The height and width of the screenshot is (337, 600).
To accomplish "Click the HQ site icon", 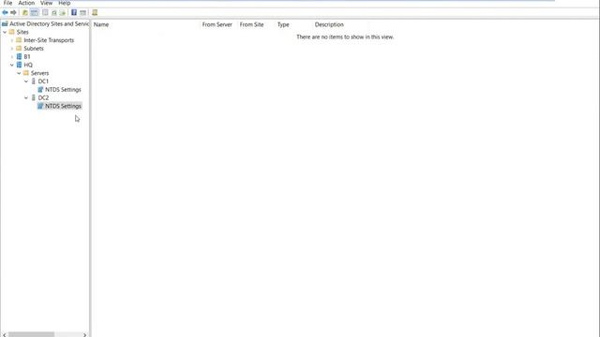I will [x=19, y=65].
